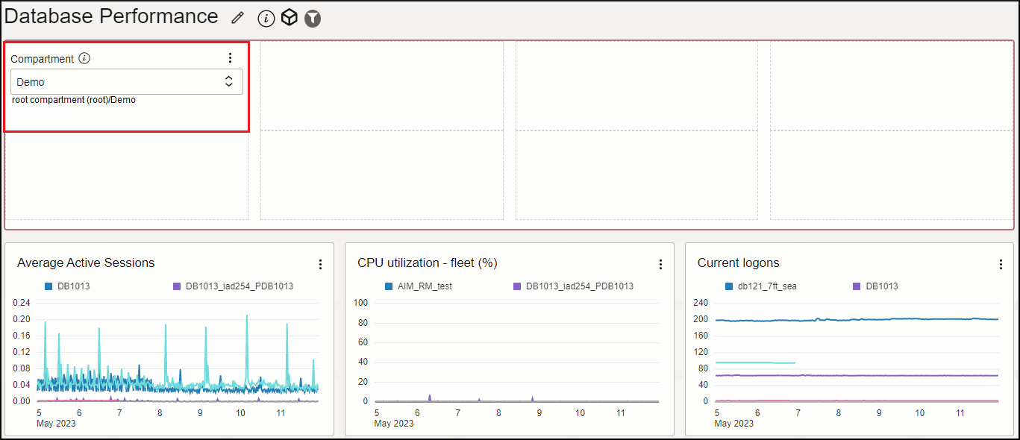Open the CPU utilization widget options menu

click(660, 263)
